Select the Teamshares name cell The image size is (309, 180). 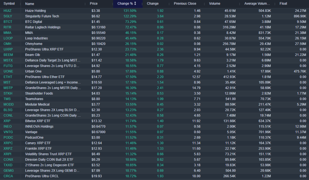point(34,99)
